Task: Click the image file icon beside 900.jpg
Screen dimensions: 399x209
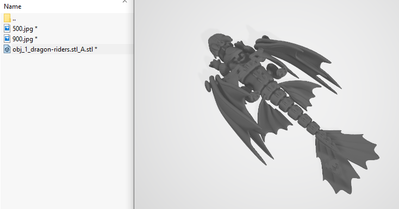Action: [7, 39]
